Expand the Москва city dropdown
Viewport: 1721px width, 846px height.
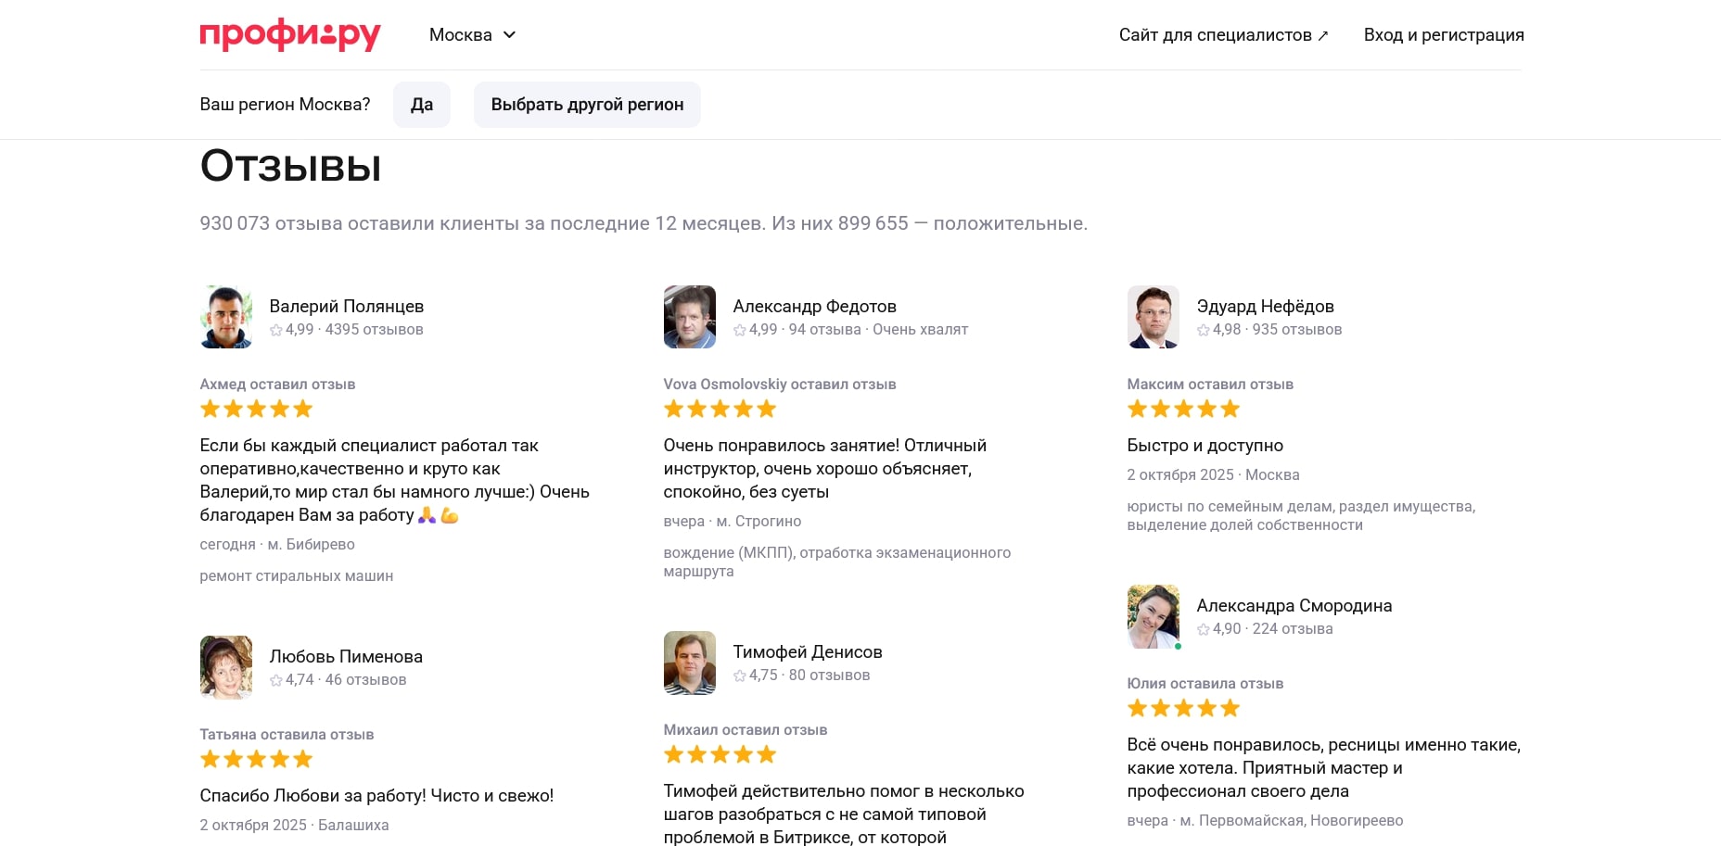tap(472, 35)
